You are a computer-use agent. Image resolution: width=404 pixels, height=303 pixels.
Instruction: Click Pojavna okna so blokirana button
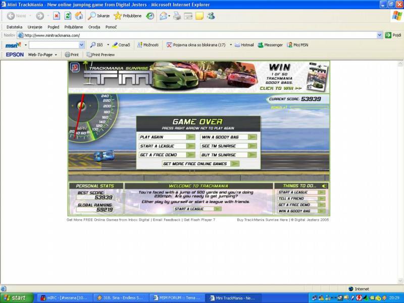tap(196, 45)
